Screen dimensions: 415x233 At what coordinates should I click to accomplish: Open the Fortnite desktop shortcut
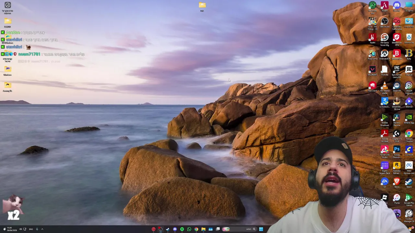pos(385,71)
